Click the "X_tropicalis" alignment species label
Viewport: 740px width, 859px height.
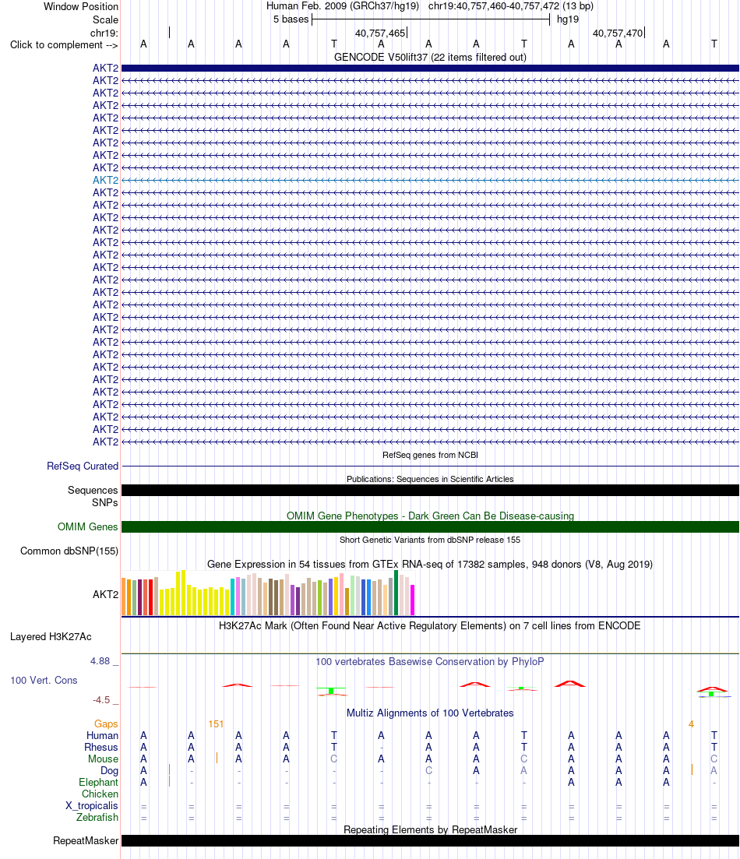tap(92, 806)
